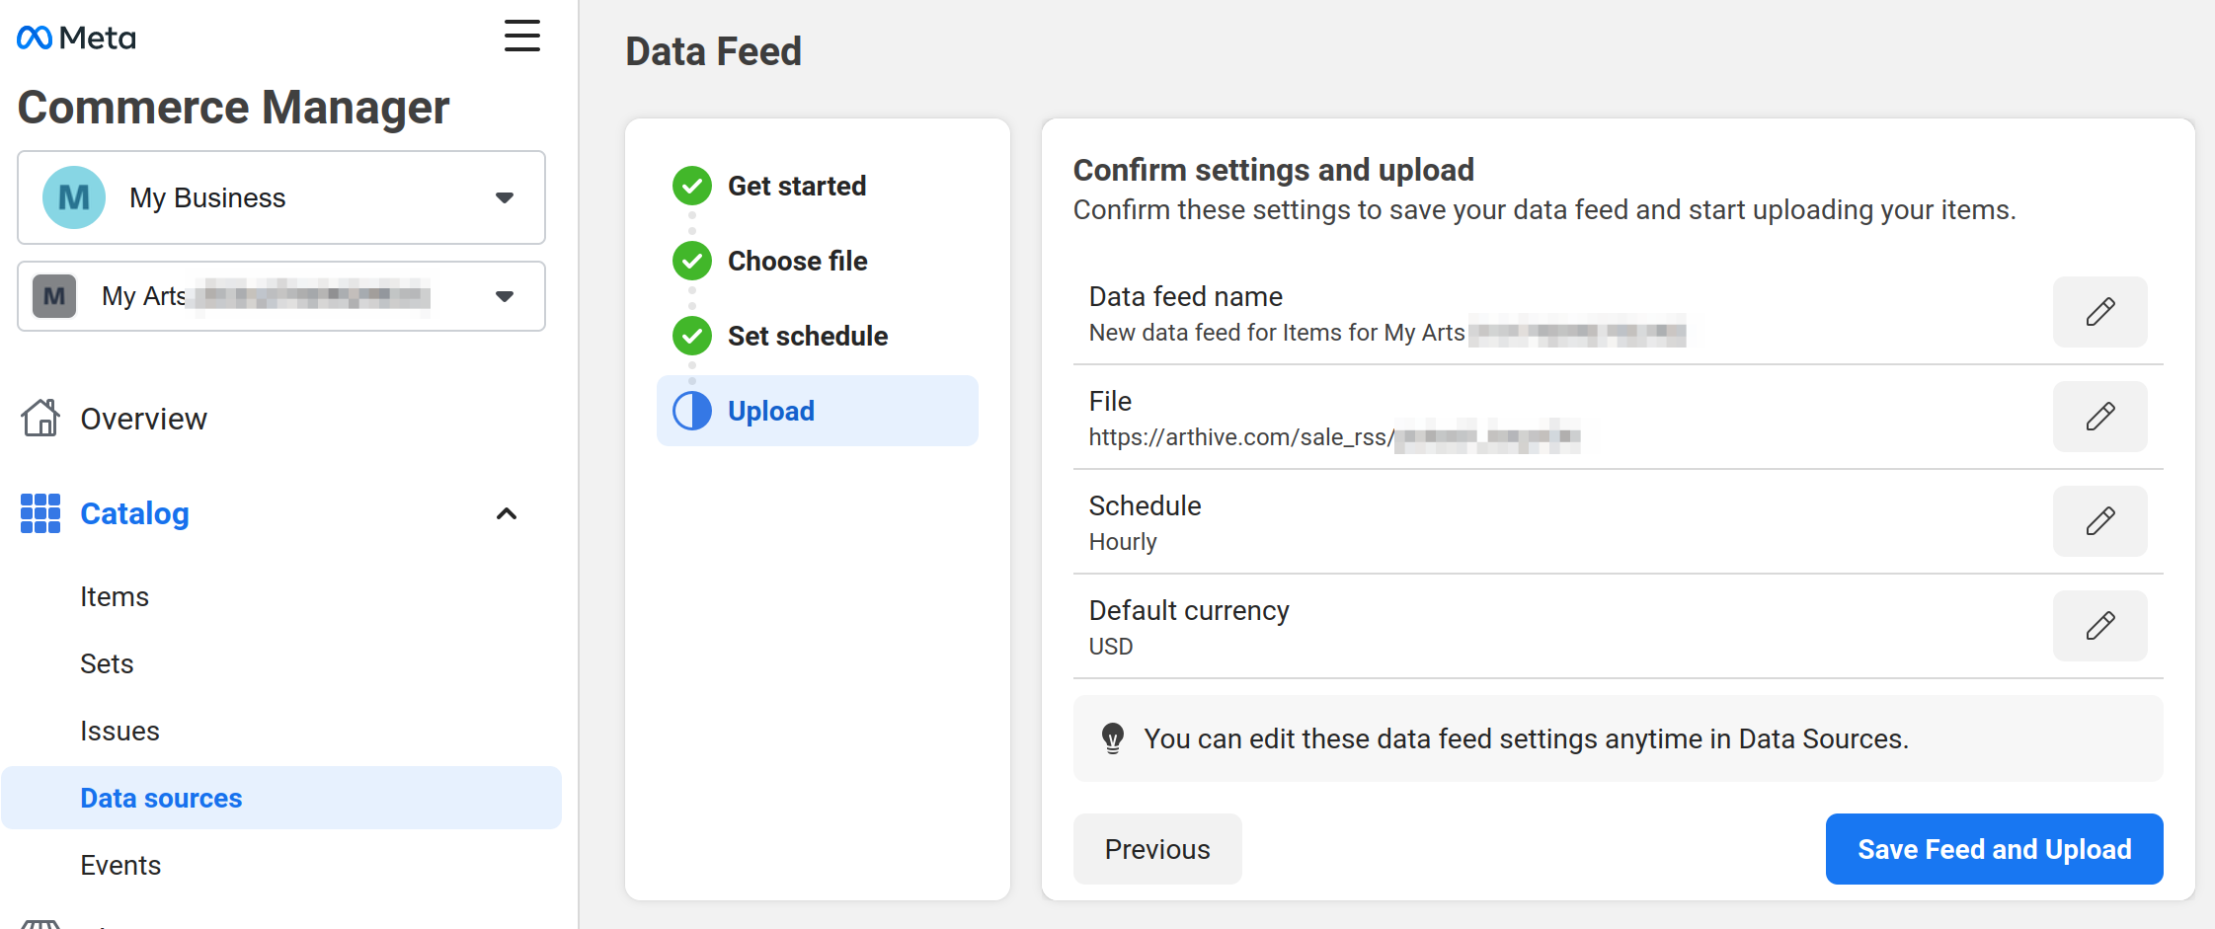Collapse the Catalog section chevron
The image size is (2215, 929).
point(507,513)
